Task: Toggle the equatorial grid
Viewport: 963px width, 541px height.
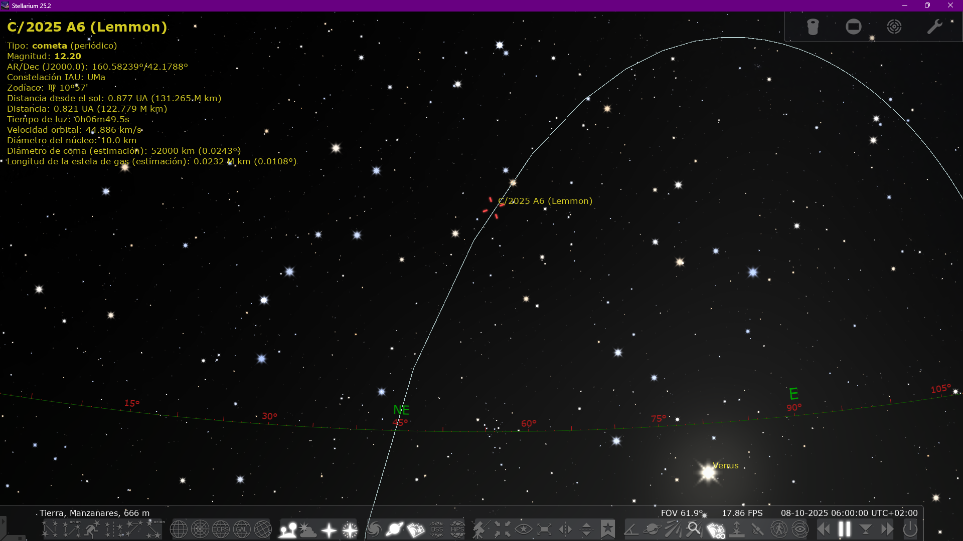Action: coord(179,529)
